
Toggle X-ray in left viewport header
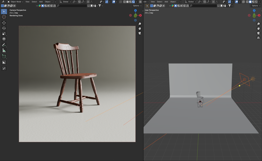120,2
